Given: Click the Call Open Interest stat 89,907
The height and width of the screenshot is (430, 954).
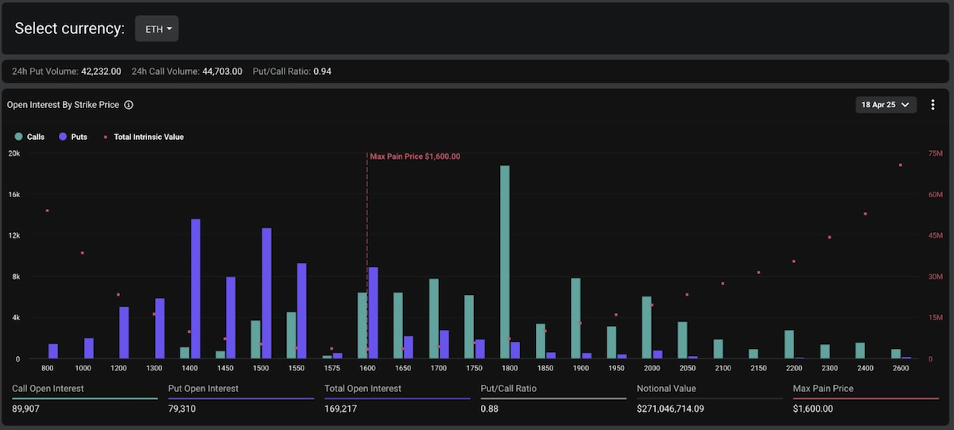Looking at the screenshot, I should tap(29, 409).
